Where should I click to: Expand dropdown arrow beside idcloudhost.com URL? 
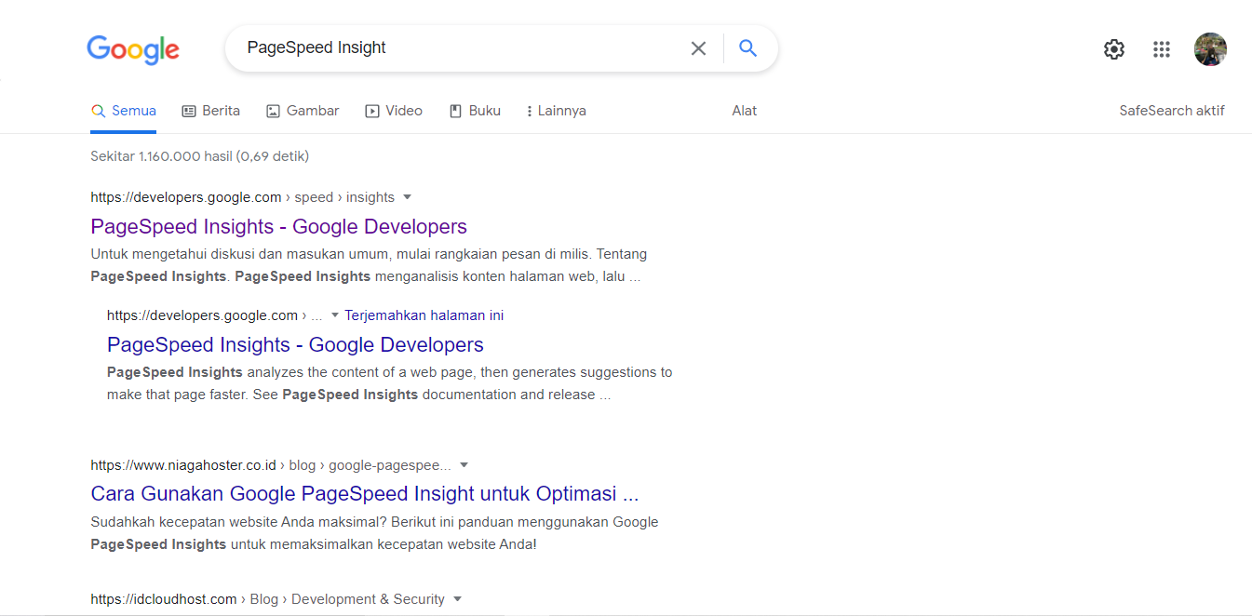[457, 599]
